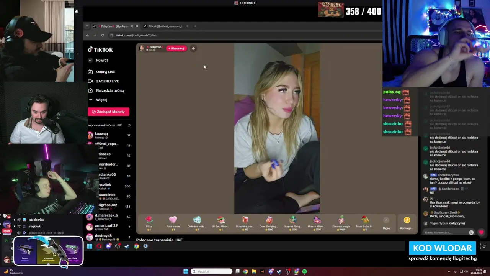Click the TikTok logo in the sidebar
This screenshot has height=276, width=490.
[x=100, y=49]
